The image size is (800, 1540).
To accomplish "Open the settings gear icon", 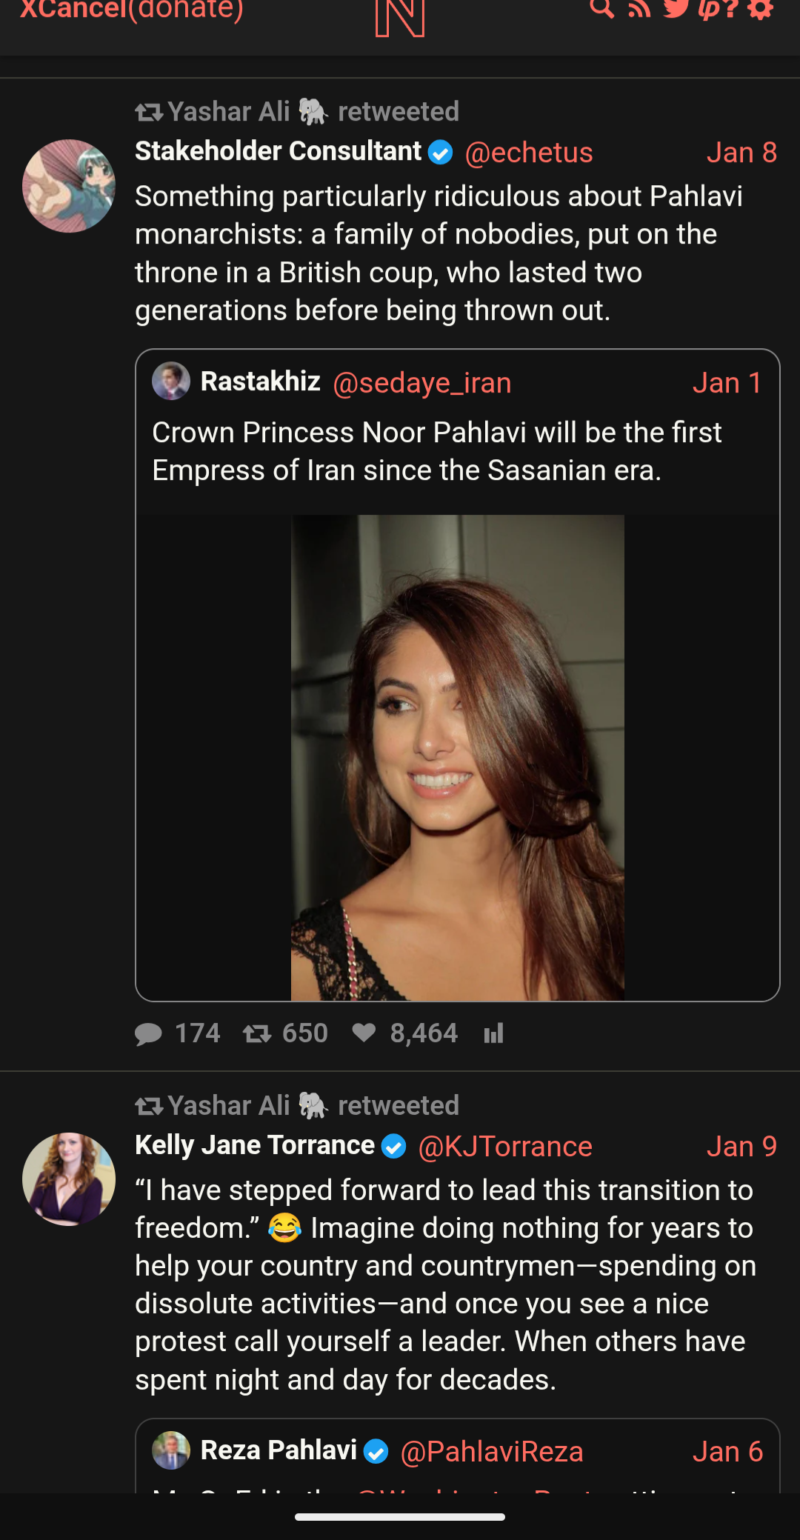I will click(x=761, y=9).
